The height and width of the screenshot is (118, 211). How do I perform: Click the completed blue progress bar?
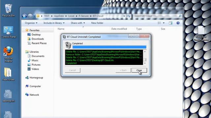109,47
